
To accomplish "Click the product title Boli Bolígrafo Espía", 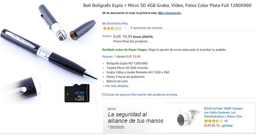I will [167, 5].
